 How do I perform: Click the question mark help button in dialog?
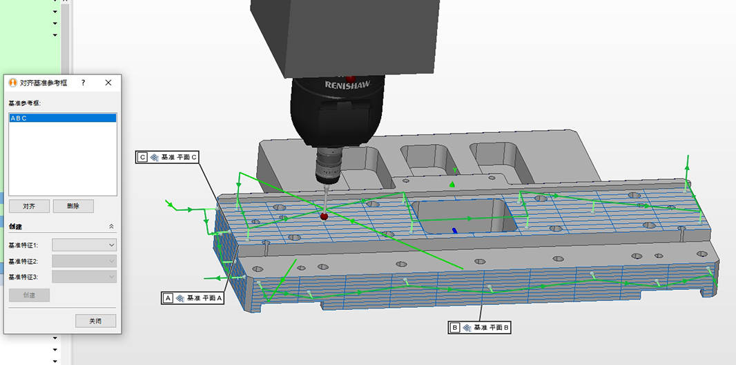(x=83, y=83)
